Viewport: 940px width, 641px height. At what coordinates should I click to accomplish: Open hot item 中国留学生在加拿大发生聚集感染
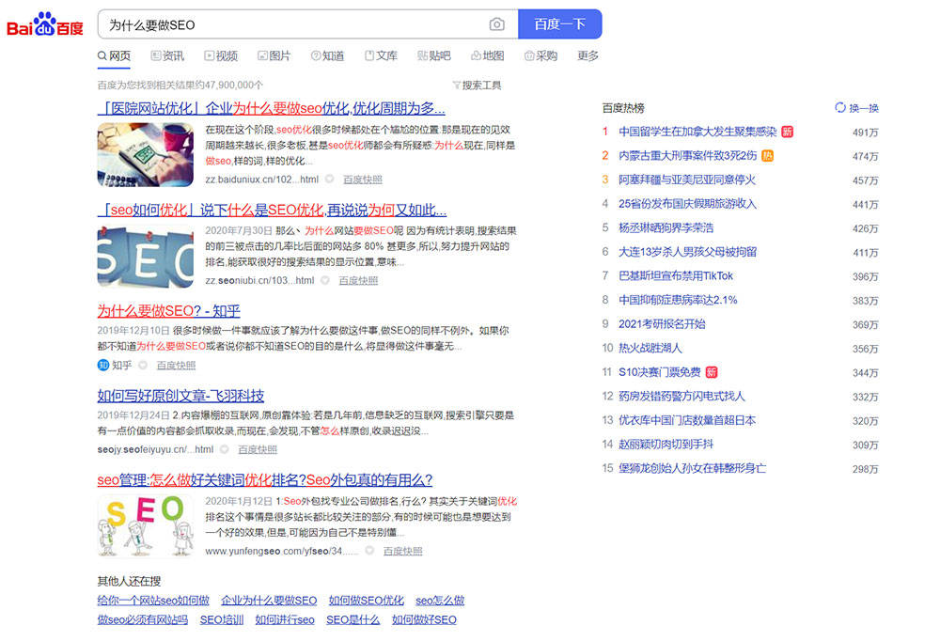tap(697, 132)
